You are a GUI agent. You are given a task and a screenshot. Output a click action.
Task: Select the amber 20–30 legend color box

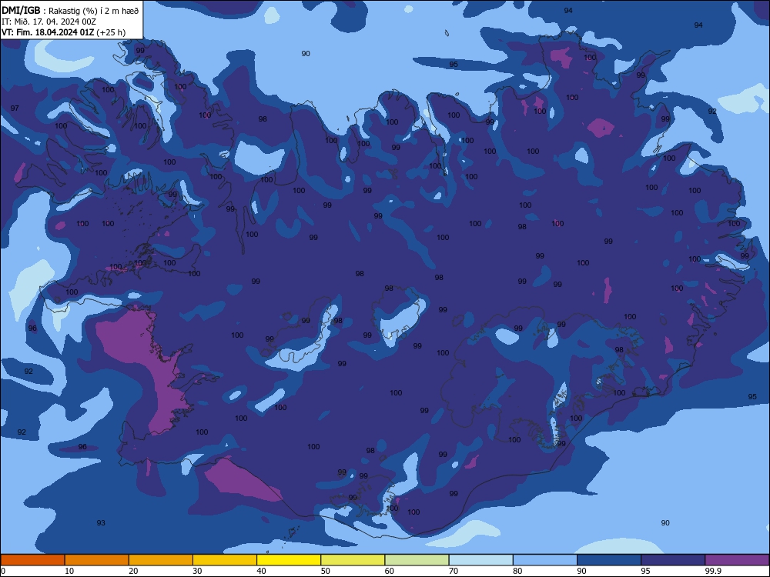[x=161, y=560]
